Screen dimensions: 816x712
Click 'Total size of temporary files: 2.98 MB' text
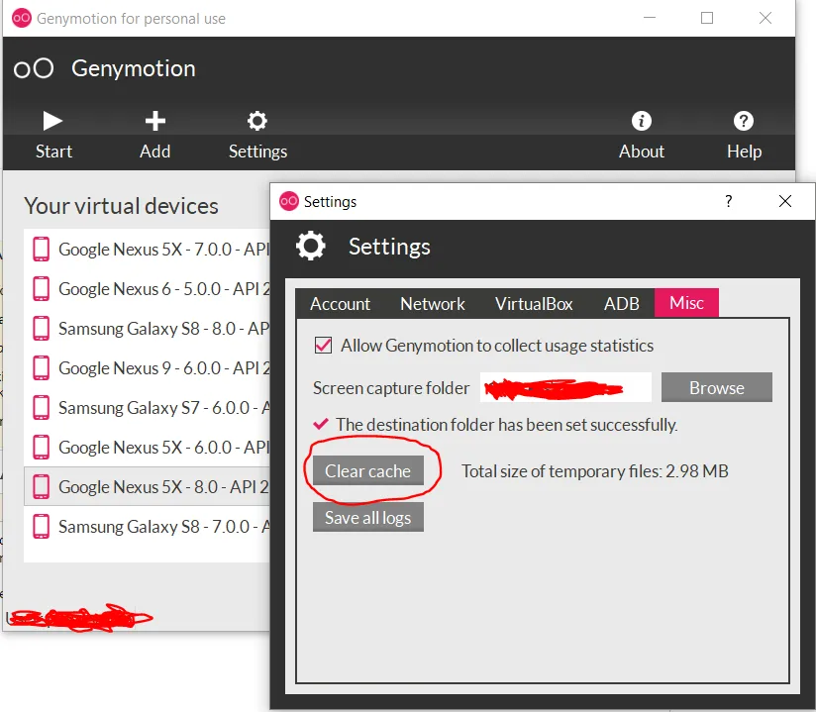click(x=595, y=471)
